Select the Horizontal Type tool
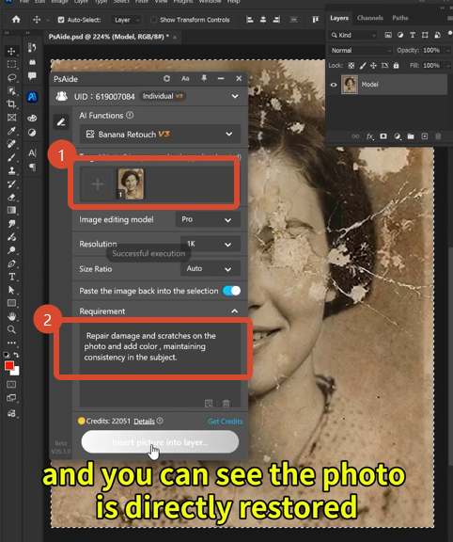 point(11,277)
